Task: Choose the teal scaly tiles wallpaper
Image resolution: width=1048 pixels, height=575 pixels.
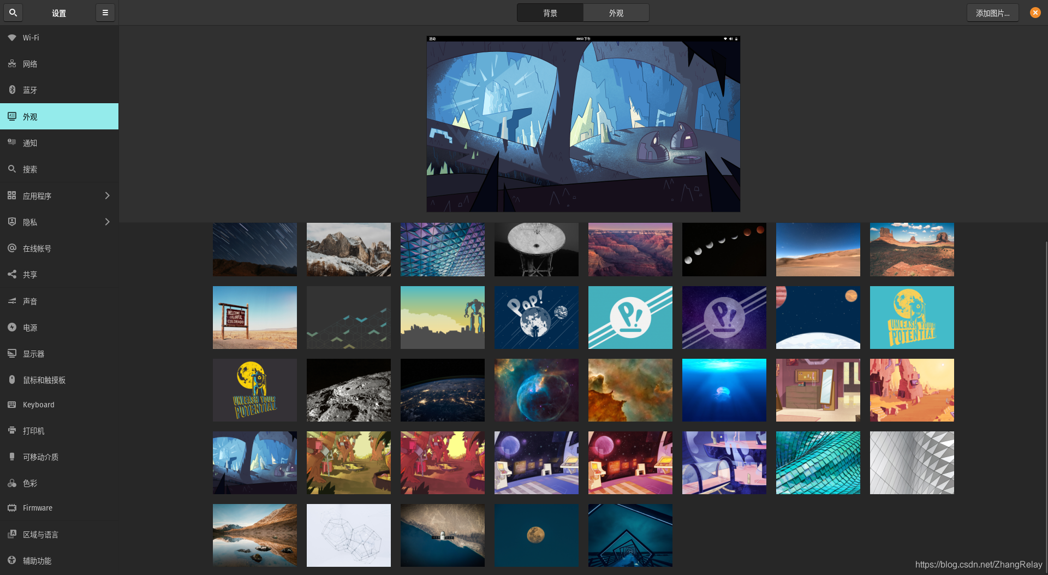Action: (818, 463)
